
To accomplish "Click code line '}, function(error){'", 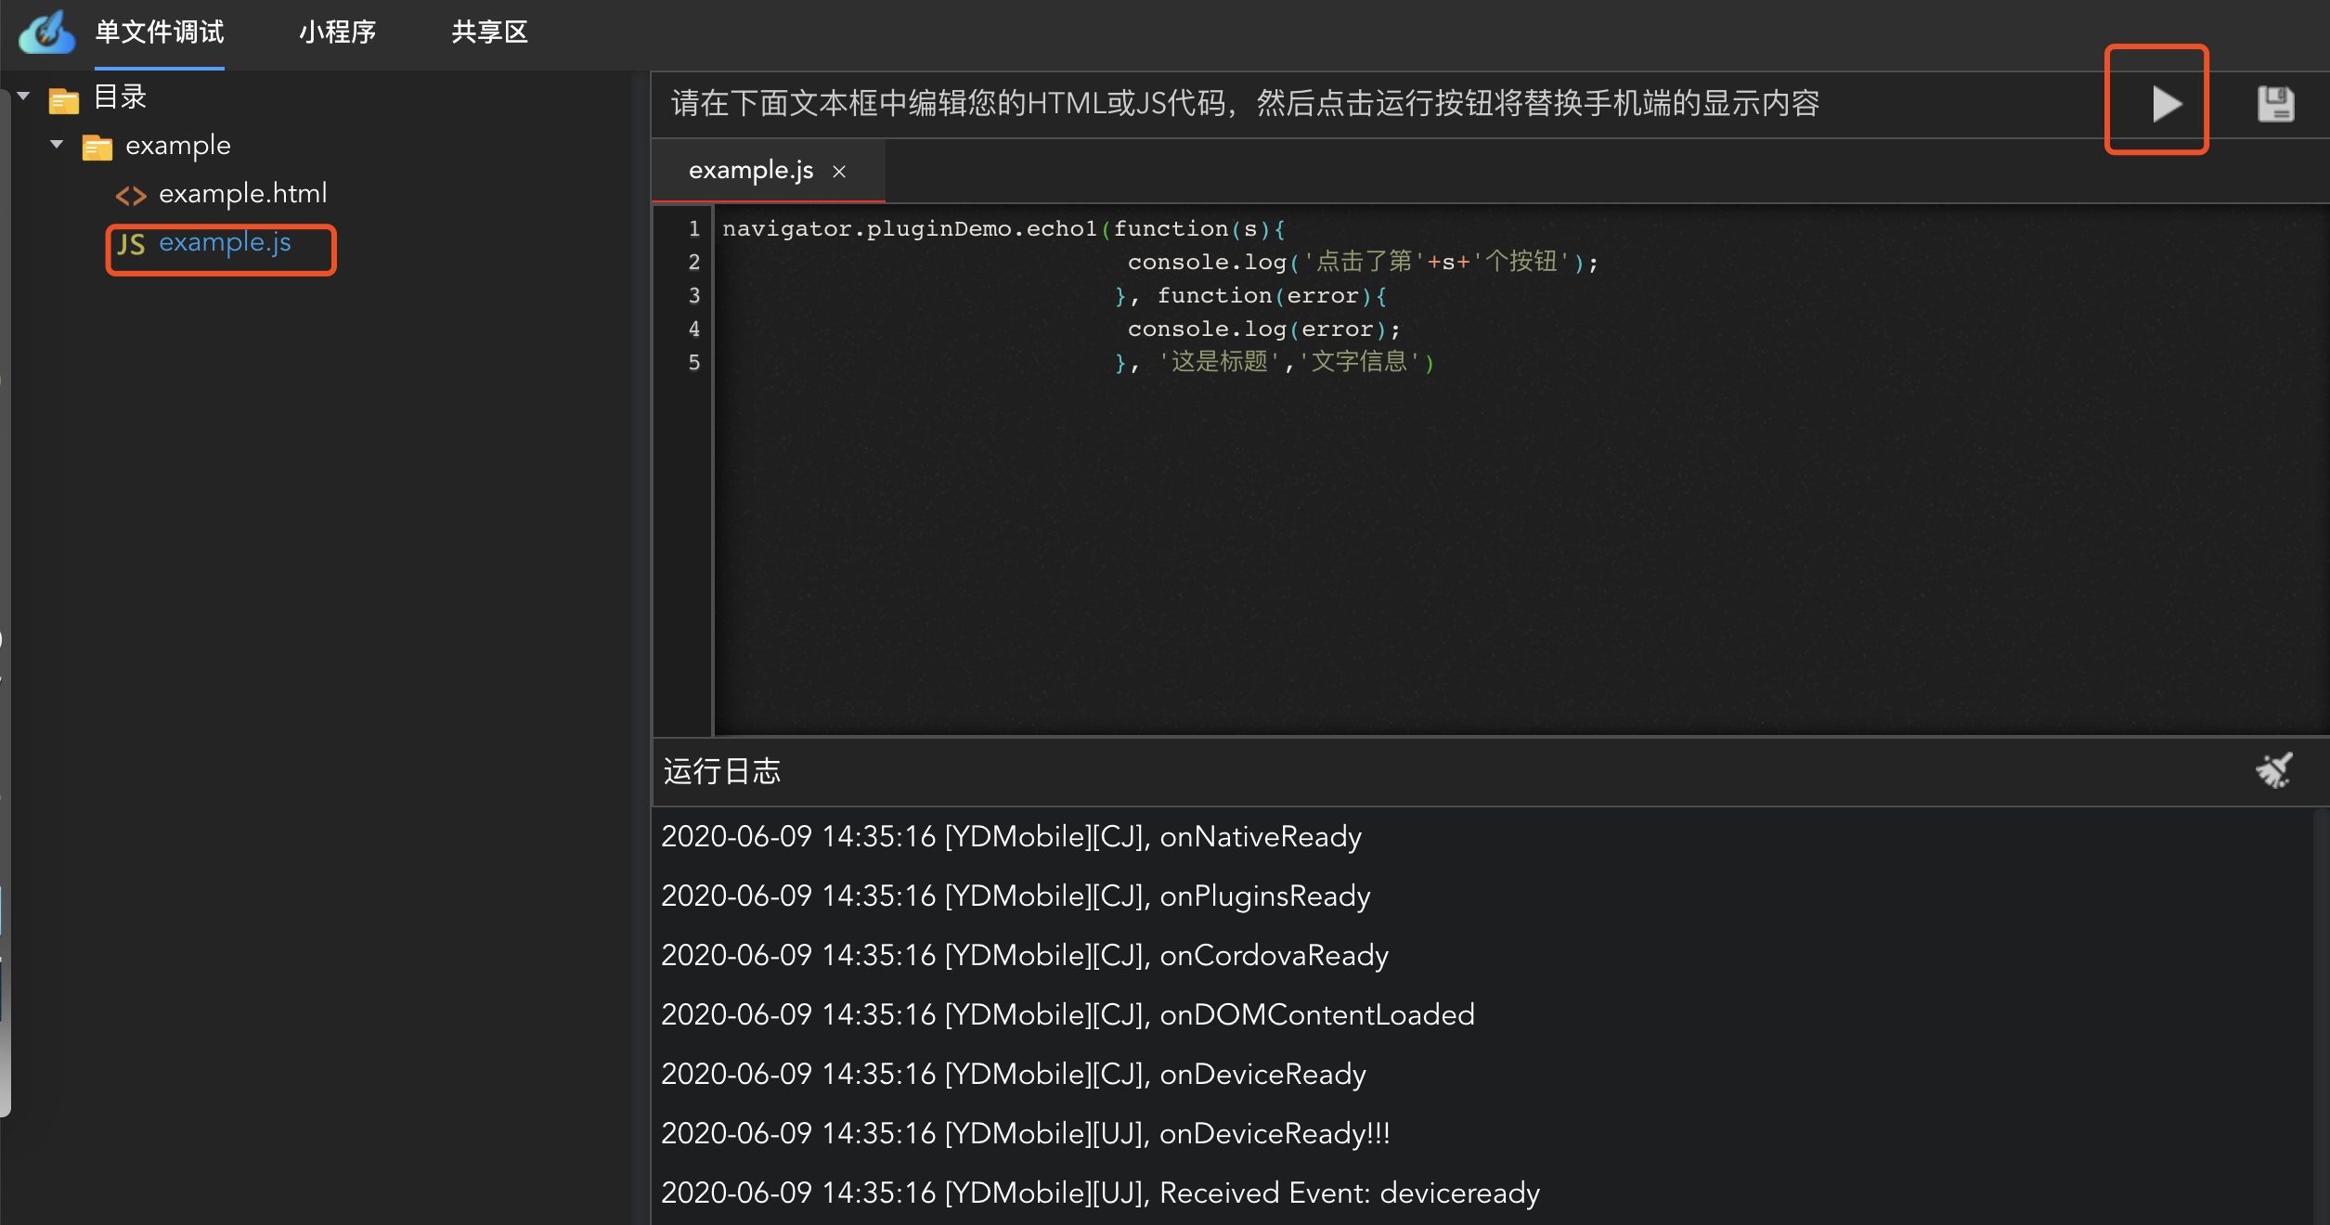I will click(x=1251, y=295).
